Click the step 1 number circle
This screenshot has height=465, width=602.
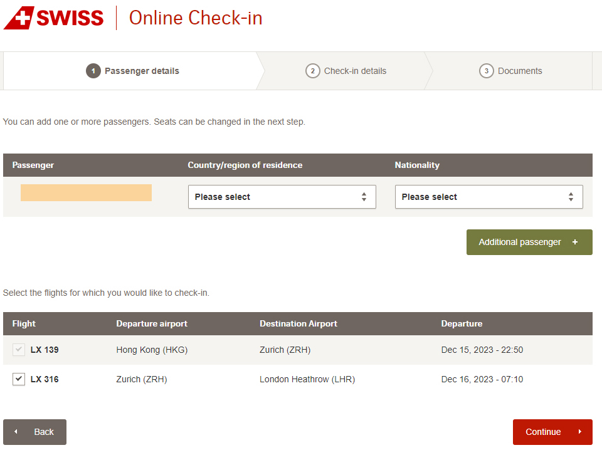click(93, 71)
